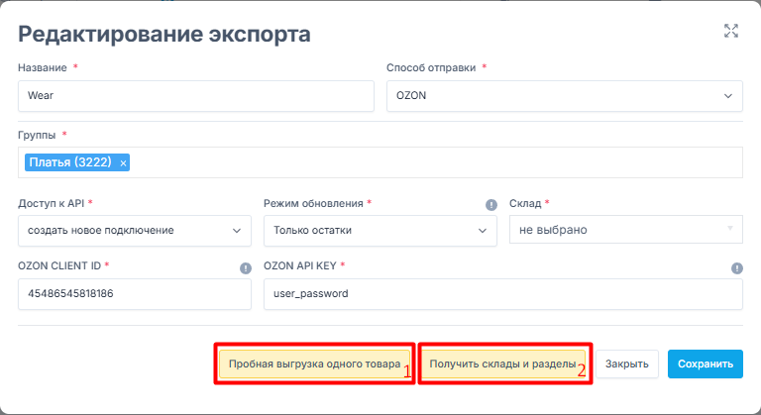Select the Платья (3222) tag label
The width and height of the screenshot is (761, 415).
71,163
